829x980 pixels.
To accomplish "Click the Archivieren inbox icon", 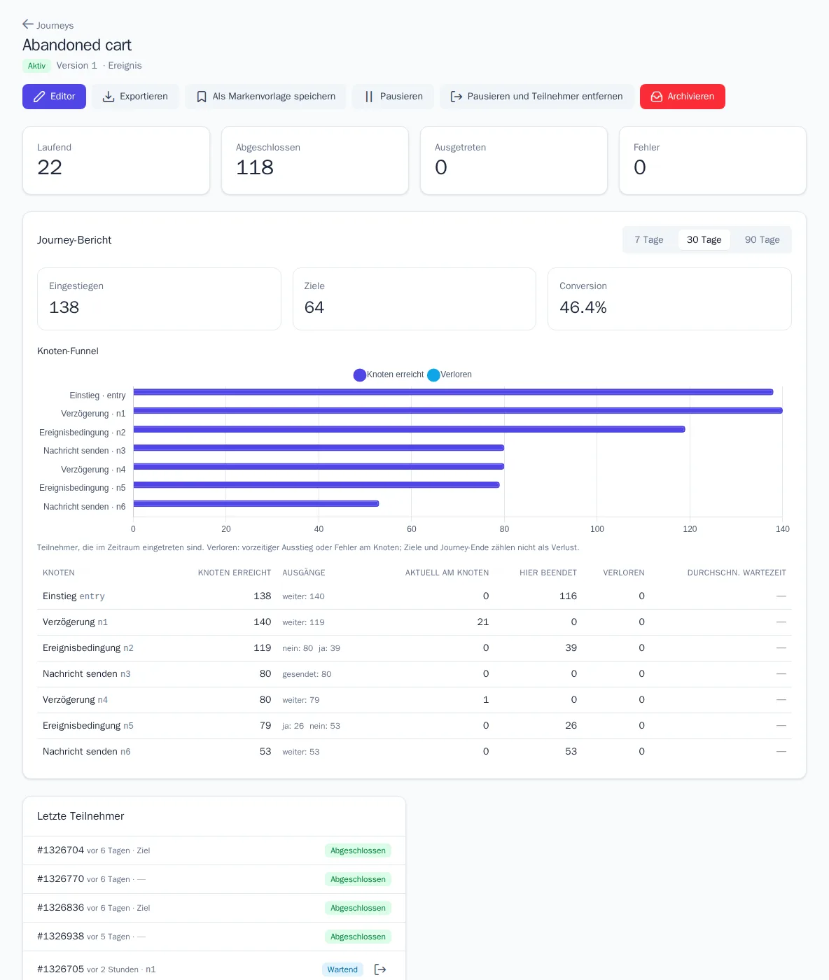I will click(657, 97).
